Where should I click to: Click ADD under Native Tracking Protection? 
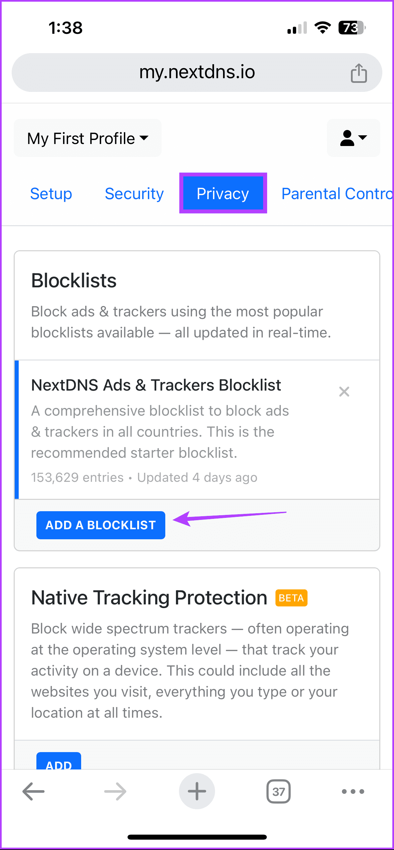pos(59,765)
